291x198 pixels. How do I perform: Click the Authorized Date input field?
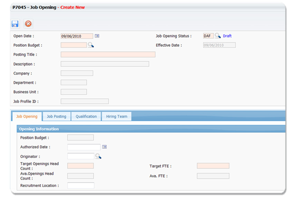point(84,147)
